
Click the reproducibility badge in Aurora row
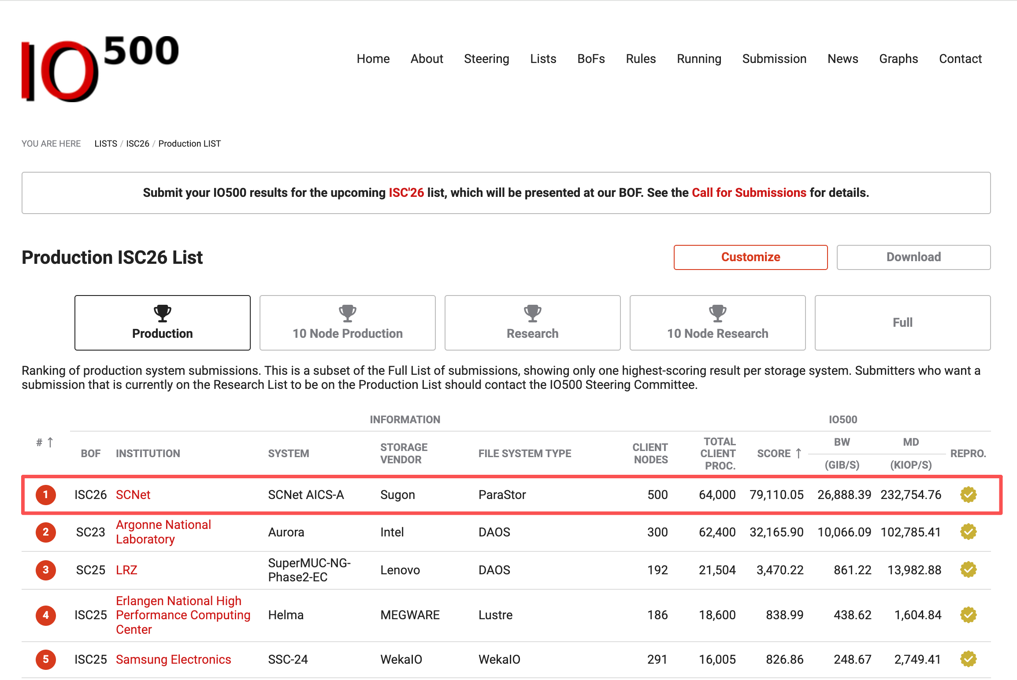(x=969, y=532)
